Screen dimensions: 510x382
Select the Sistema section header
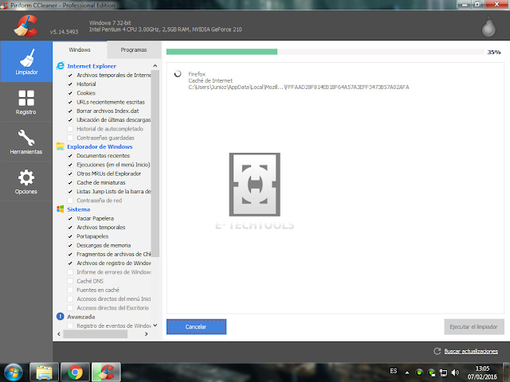point(79,209)
